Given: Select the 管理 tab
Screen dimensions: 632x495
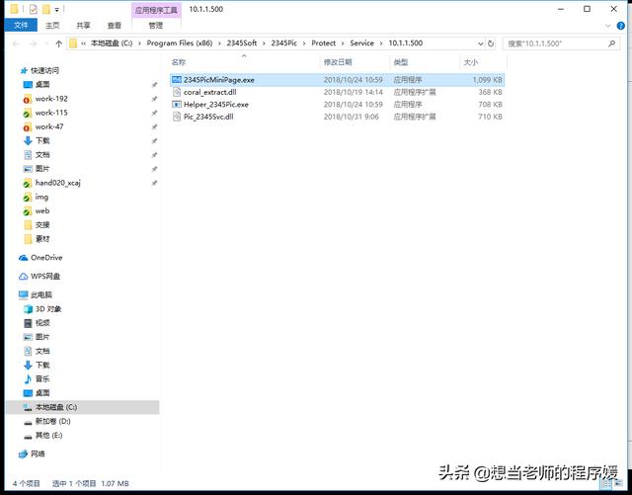Looking at the screenshot, I should click(156, 26).
